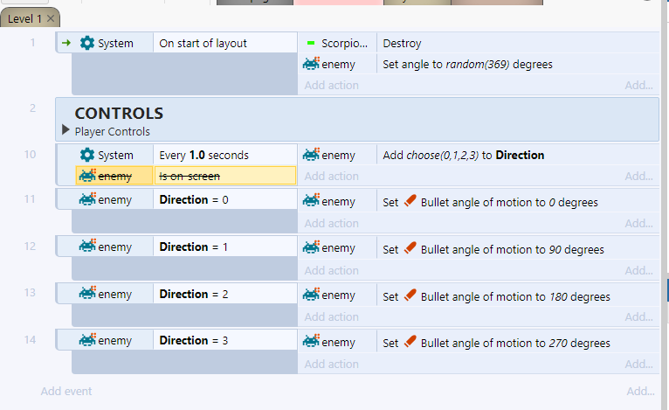The width and height of the screenshot is (669, 410).
Task: Click System gear icon in event 1
Action: pyautogui.click(x=87, y=43)
